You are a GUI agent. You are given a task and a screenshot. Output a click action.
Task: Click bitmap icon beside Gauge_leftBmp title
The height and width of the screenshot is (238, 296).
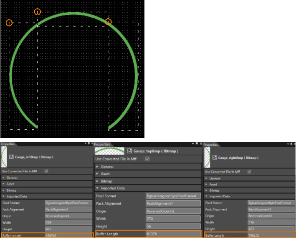[11, 157]
